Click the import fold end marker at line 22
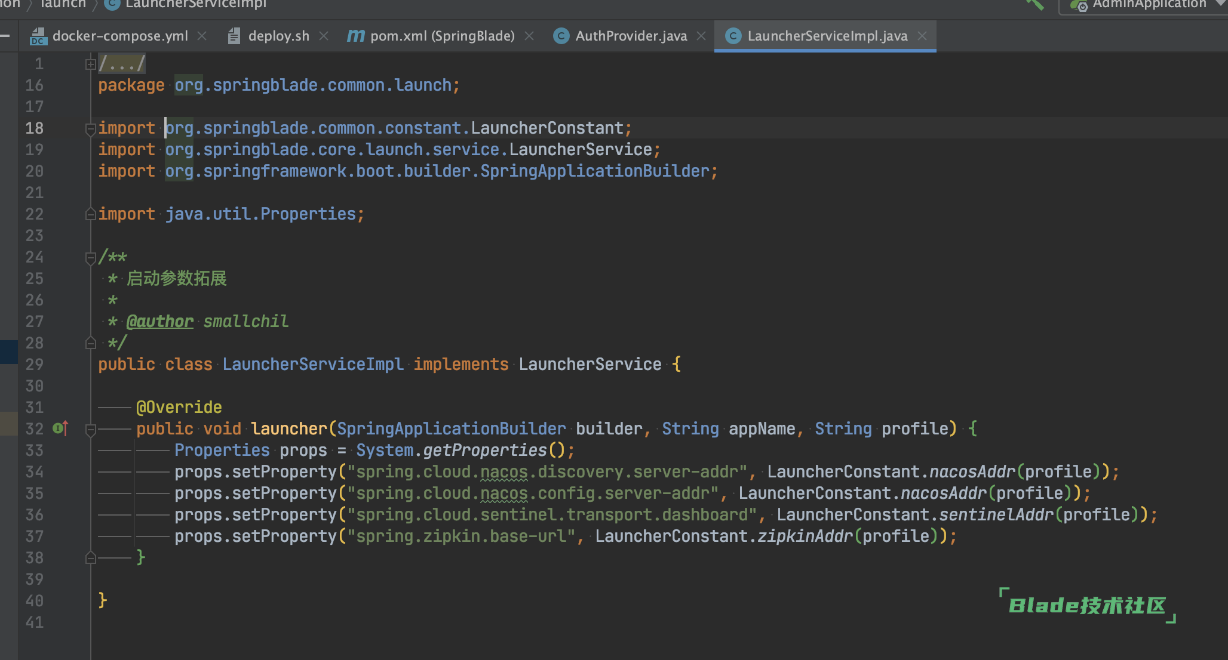 point(90,214)
